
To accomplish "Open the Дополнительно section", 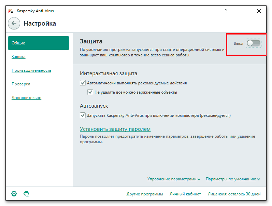I will tap(26, 98).
